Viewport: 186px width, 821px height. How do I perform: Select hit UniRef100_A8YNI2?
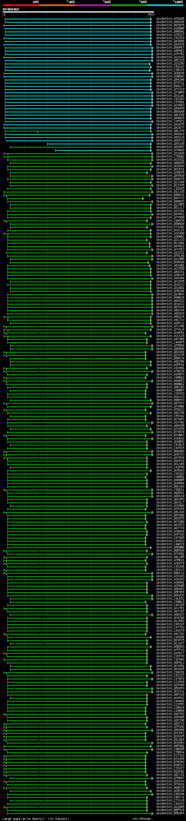170,246
